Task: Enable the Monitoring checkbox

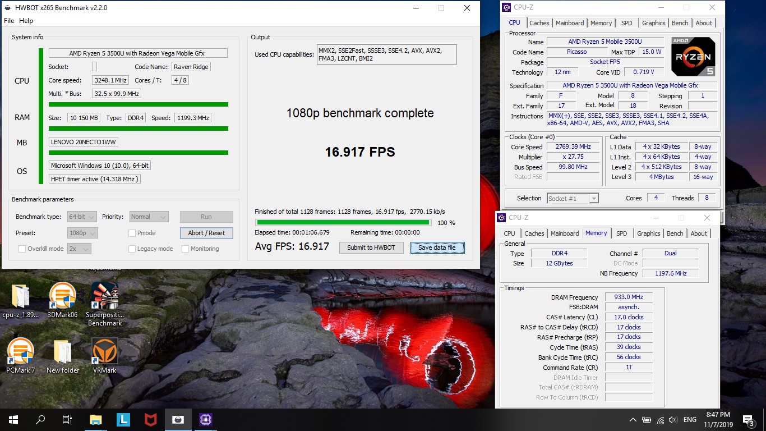Action: 185,249
